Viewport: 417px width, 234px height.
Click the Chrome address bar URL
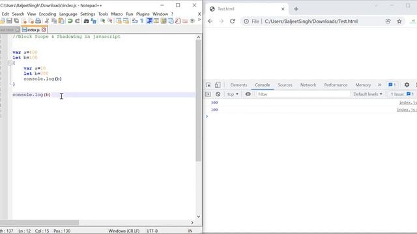point(311,21)
